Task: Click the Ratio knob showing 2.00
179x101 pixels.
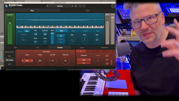Action: pyautogui.click(x=97, y=40)
